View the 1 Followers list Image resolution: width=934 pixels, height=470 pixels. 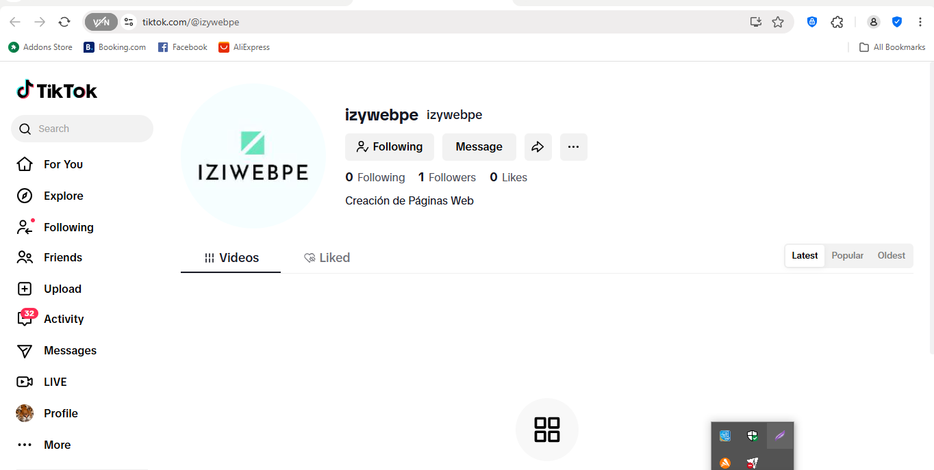point(447,177)
